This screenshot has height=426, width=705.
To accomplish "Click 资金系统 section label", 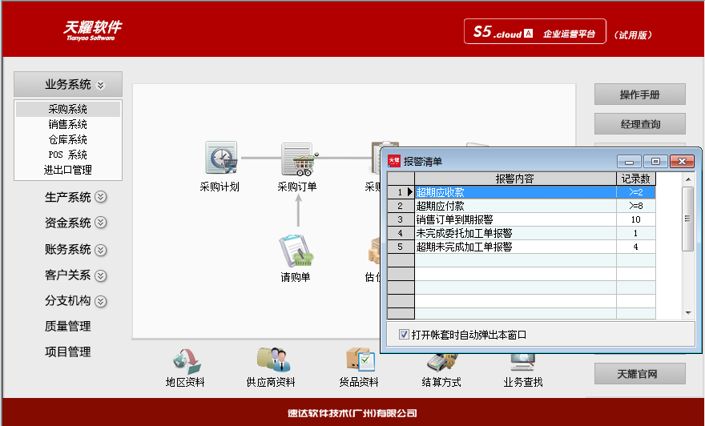I will (68, 223).
